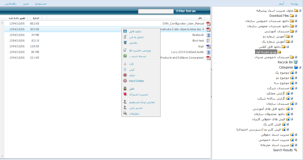Screen dimensions: 304x160
Task: Click the Filter list text field
Action: [x=156, y=11]
